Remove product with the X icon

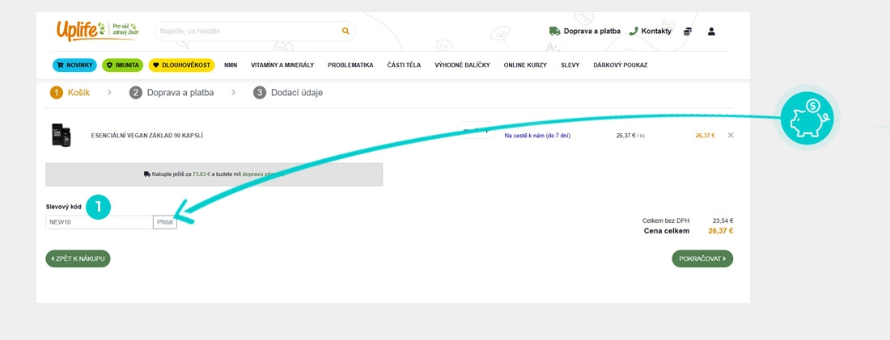tap(731, 135)
